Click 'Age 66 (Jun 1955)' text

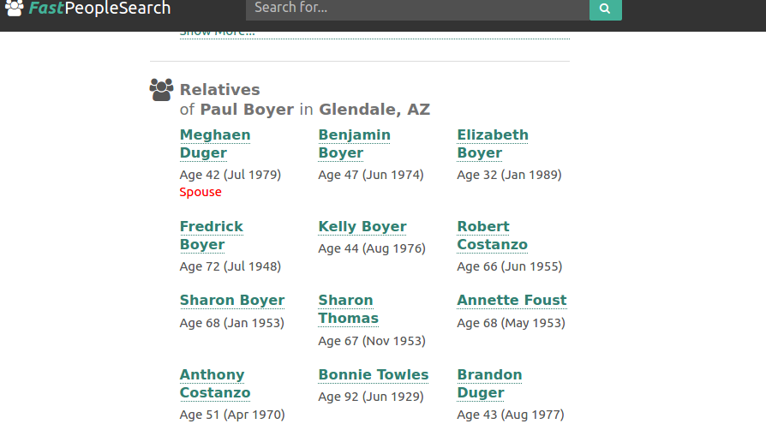point(510,266)
